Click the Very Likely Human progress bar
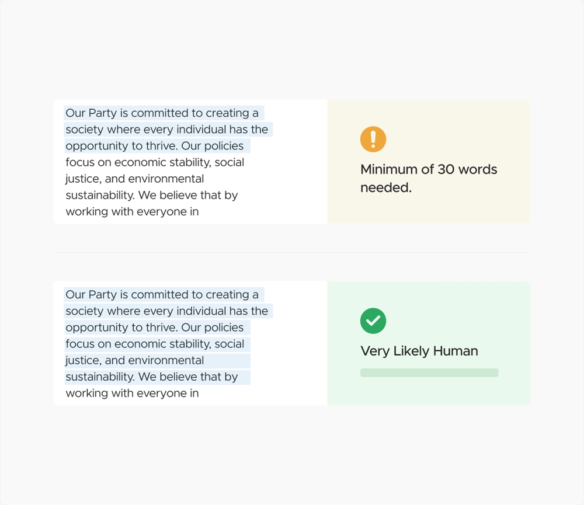This screenshot has height=505, width=584. pos(429,373)
